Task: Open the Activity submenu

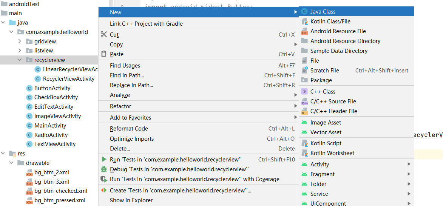Action: coord(320,164)
